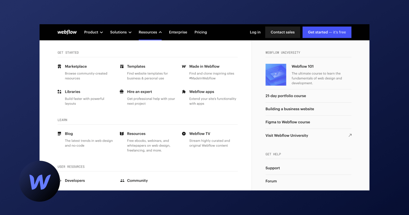The width and height of the screenshot is (409, 215).
Task: Open the Made in Webflow link
Action: pyautogui.click(x=204, y=67)
